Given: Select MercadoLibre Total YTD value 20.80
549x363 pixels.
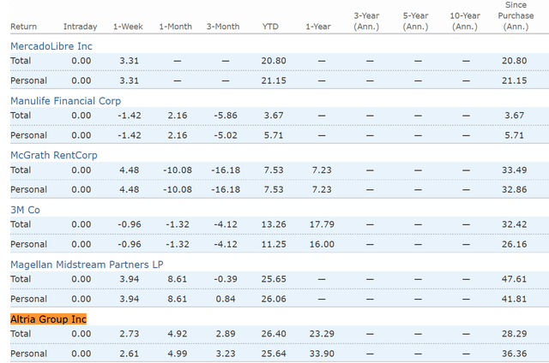Looking at the screenshot, I should 274,61.
